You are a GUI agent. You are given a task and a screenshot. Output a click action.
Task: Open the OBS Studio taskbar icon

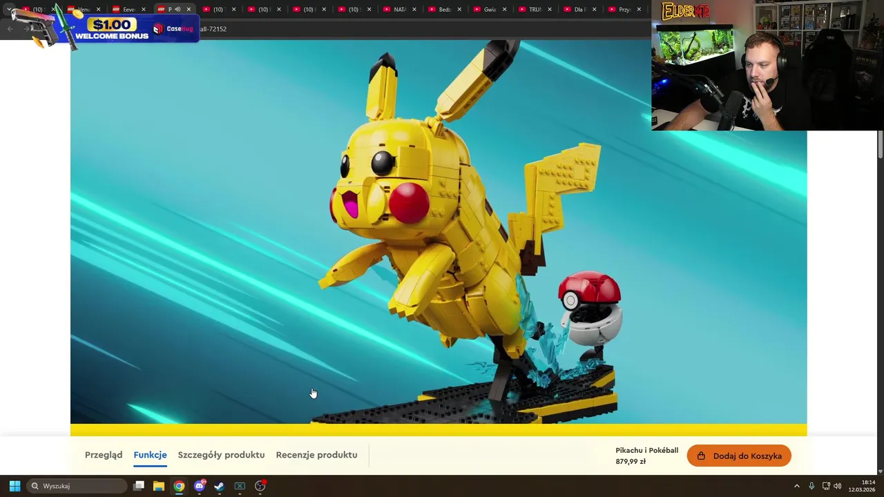[x=260, y=486]
